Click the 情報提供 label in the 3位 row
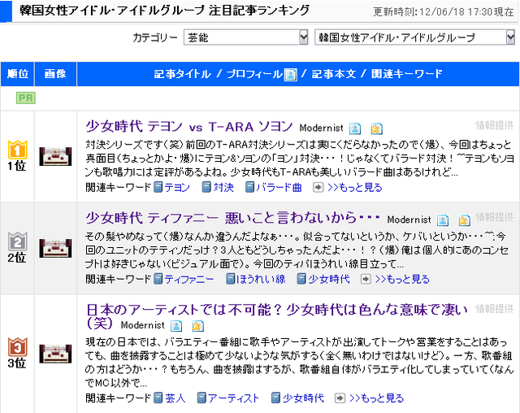The width and height of the screenshot is (520, 413). (495, 309)
